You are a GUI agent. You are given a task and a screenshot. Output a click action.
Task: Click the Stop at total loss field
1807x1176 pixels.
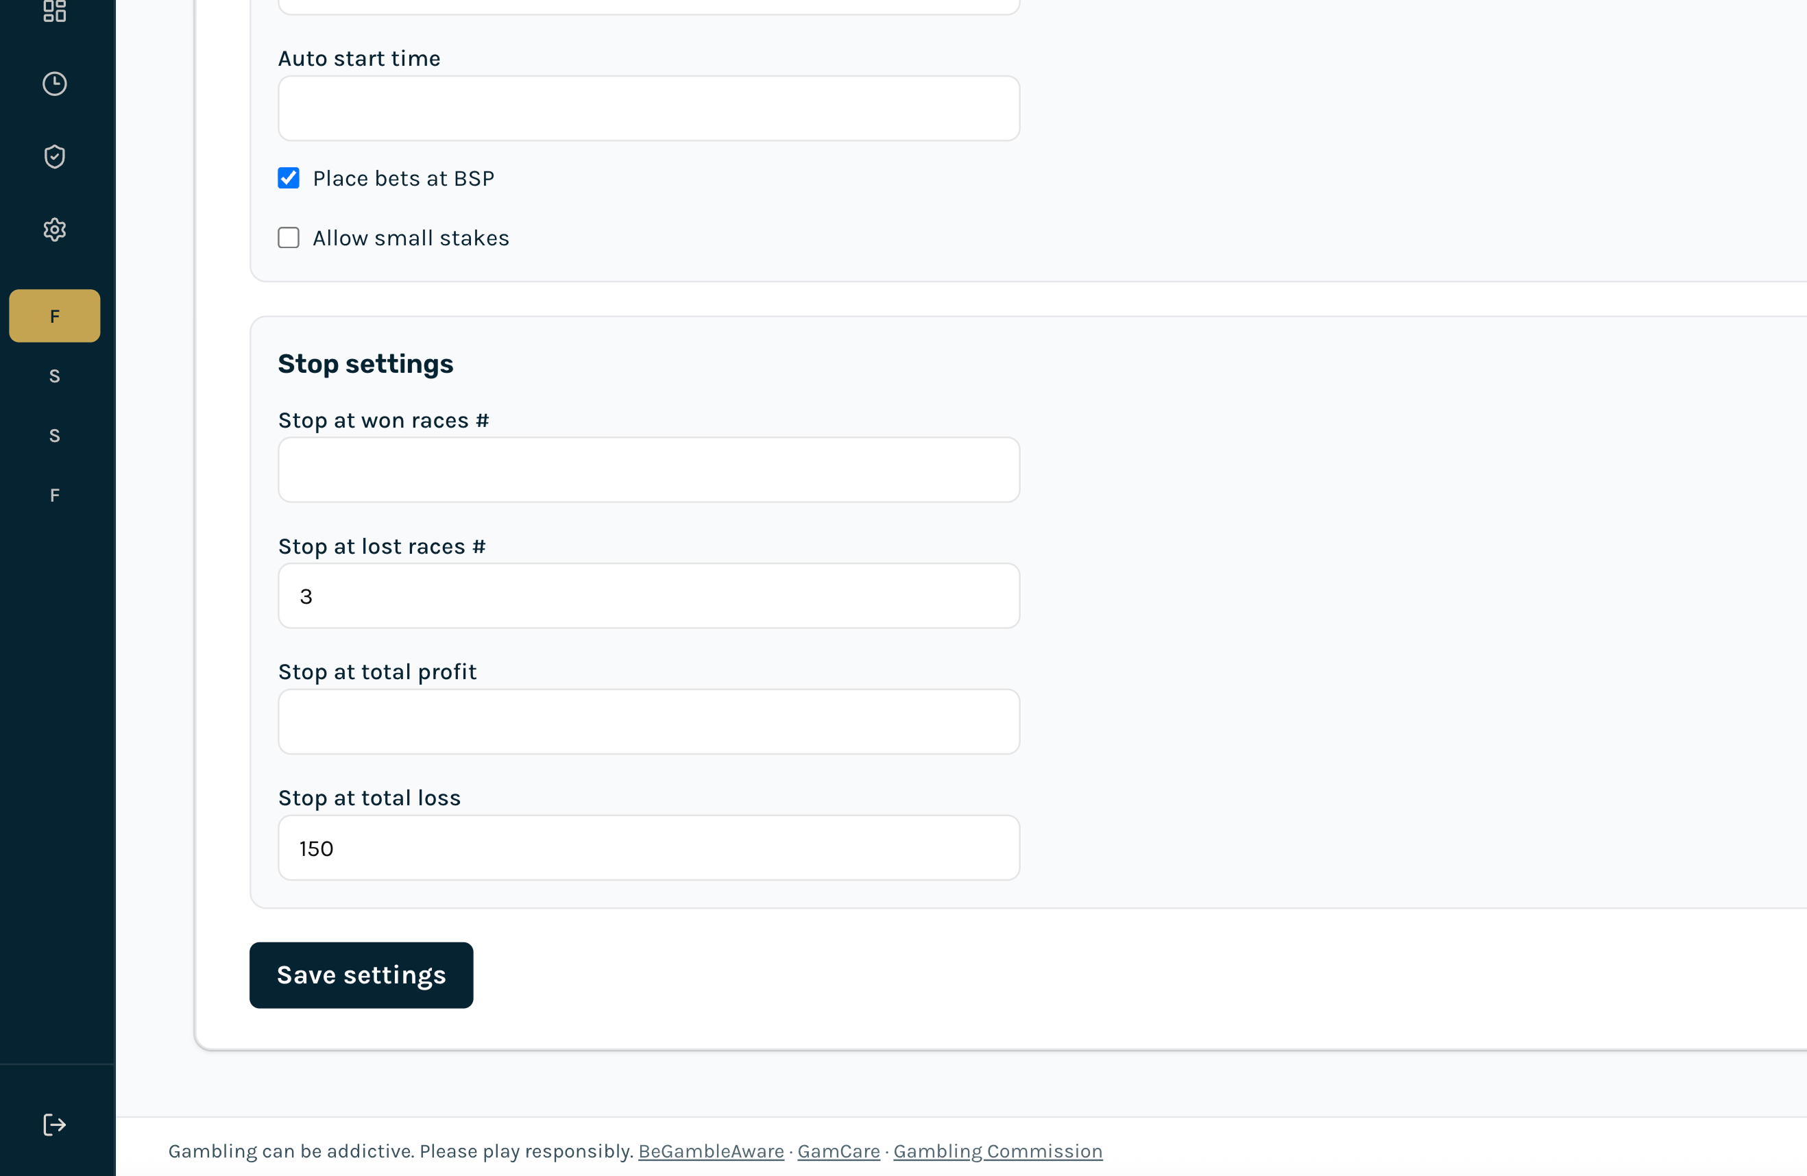[649, 848]
